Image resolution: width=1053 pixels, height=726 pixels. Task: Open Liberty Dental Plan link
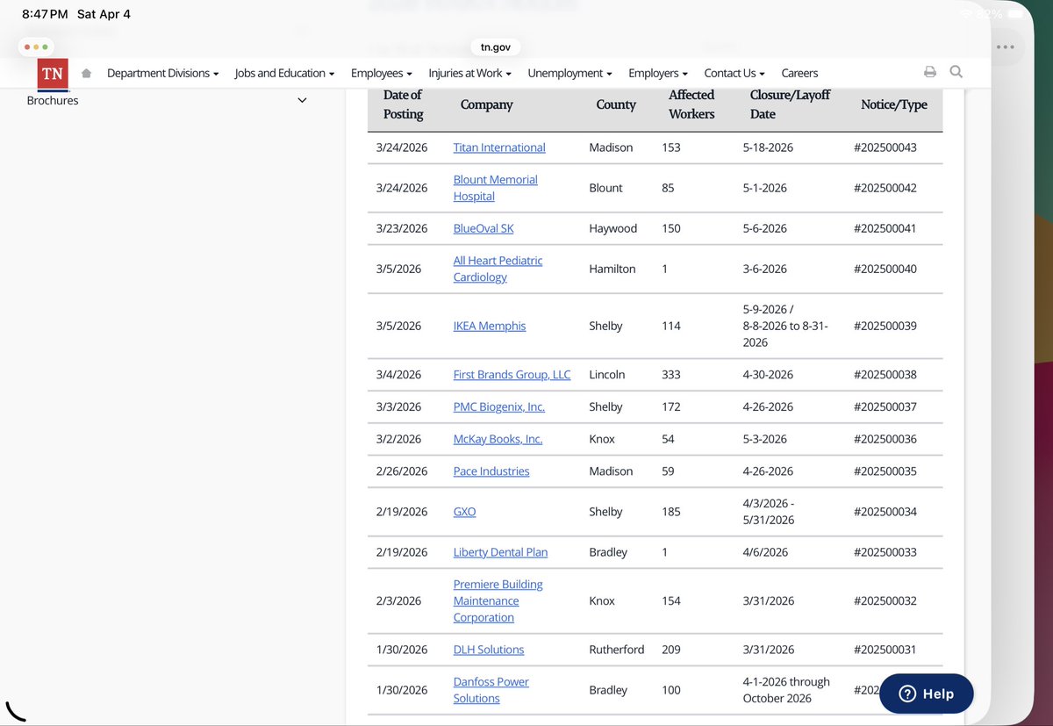[500, 552]
